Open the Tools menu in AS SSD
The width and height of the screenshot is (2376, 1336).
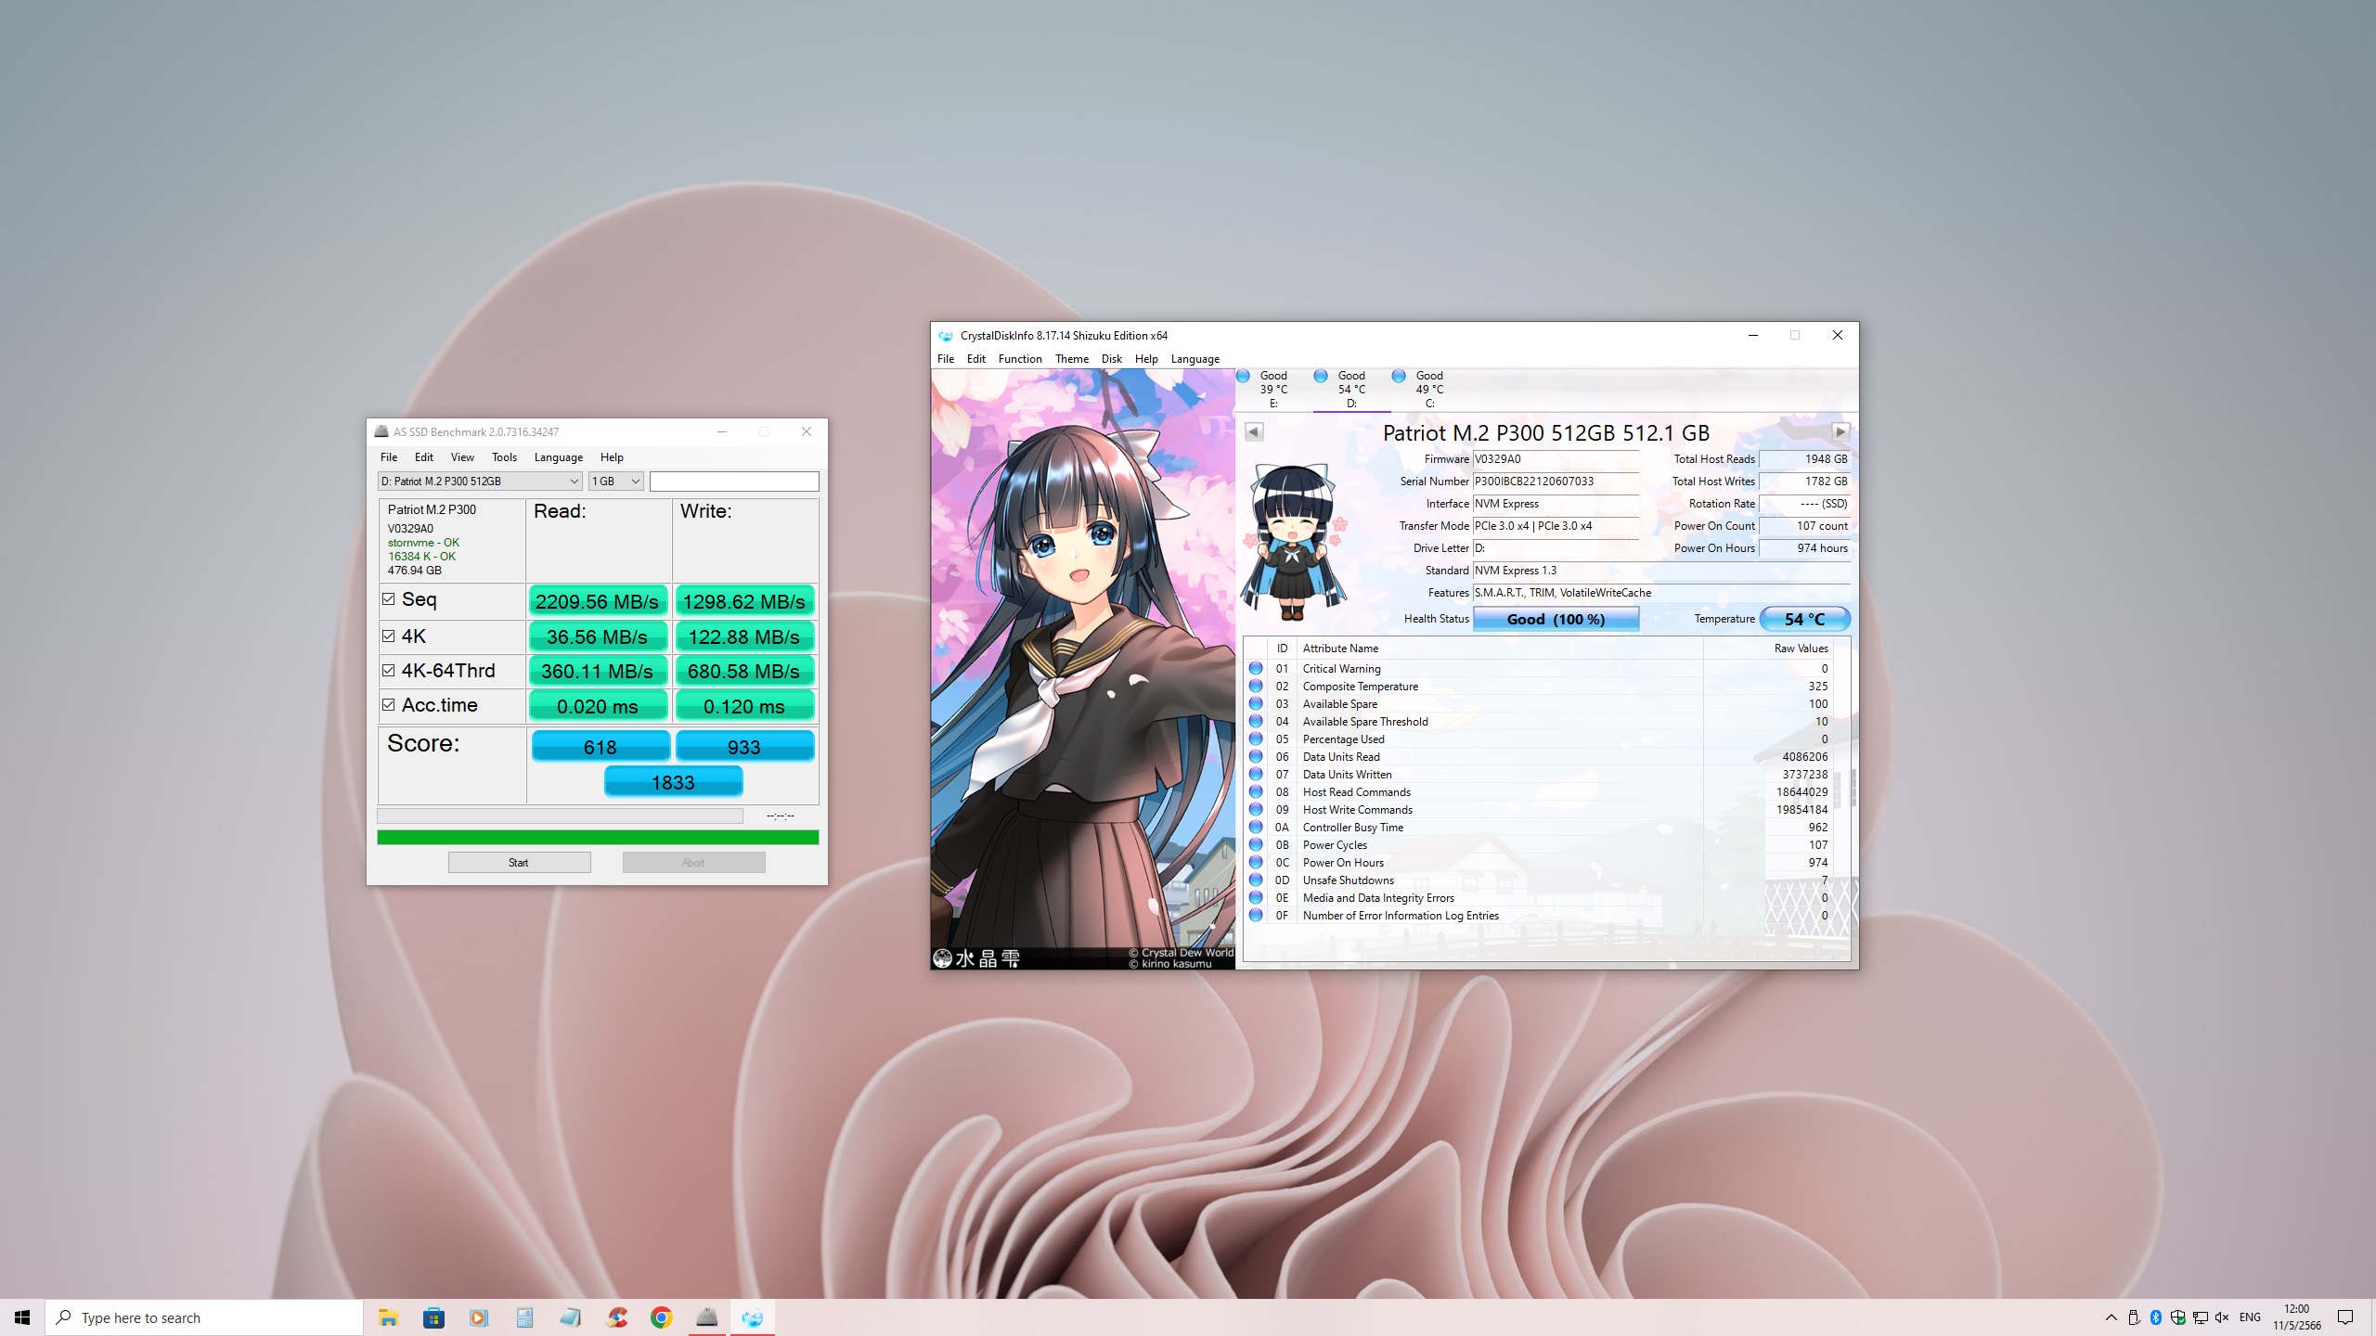[x=504, y=457]
